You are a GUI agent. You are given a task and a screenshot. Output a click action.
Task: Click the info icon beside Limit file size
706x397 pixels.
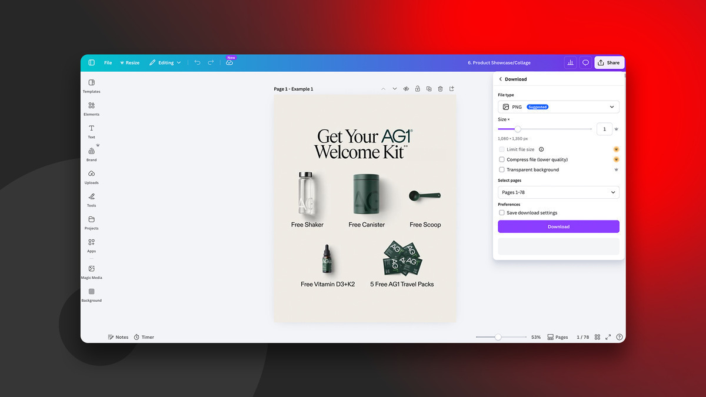pos(541,149)
